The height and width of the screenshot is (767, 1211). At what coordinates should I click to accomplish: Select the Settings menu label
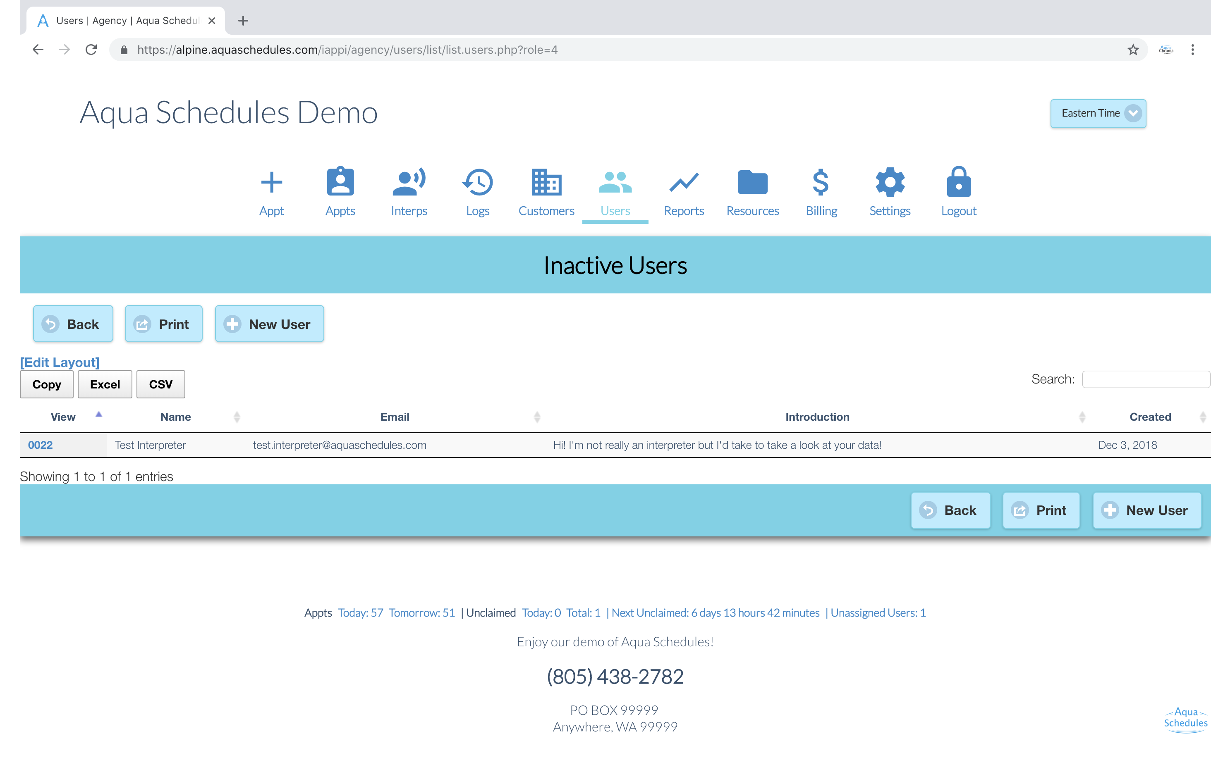(890, 211)
